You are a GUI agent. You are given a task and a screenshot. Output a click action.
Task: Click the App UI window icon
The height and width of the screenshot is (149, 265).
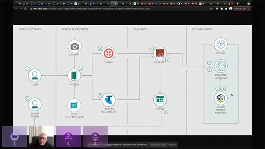click(160, 100)
